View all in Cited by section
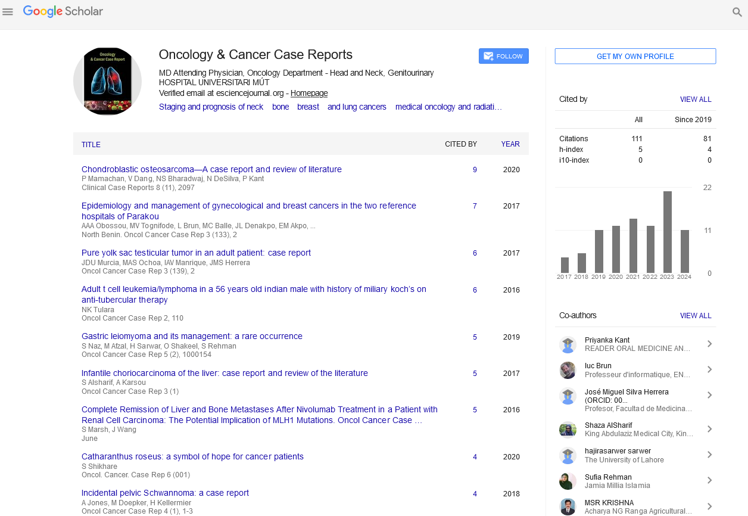 point(696,100)
